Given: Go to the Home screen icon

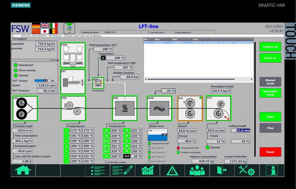Looking at the screenshot, I should coord(23,170).
